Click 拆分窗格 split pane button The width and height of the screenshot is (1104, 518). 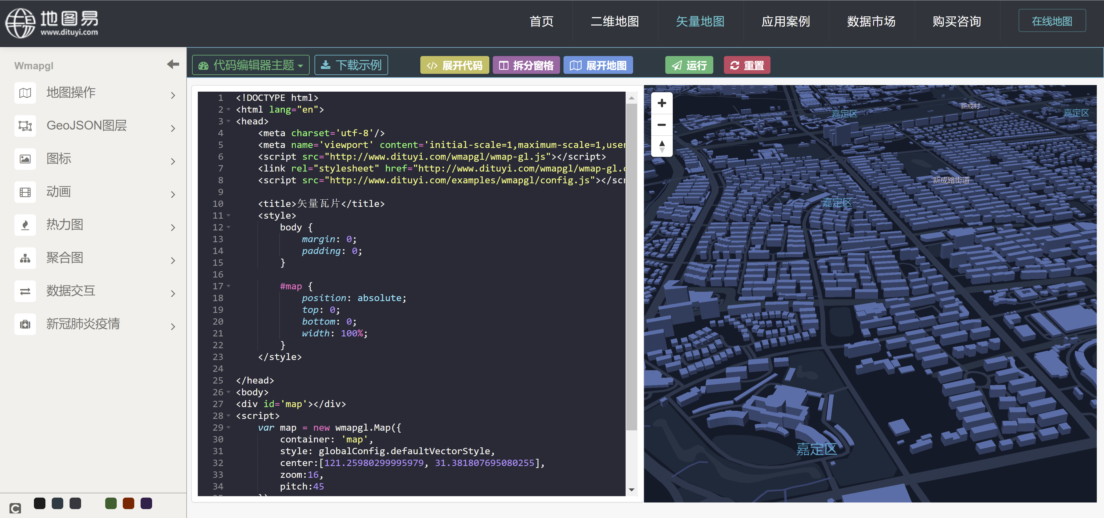pos(526,65)
